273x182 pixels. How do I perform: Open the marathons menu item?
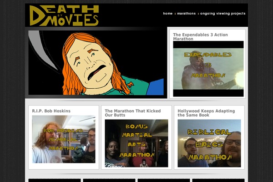point(186,13)
